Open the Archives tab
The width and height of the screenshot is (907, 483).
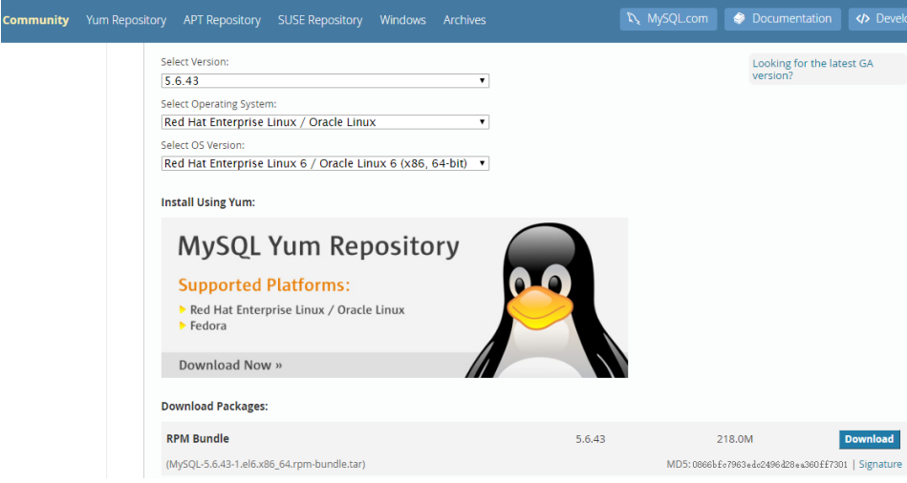[x=464, y=20]
